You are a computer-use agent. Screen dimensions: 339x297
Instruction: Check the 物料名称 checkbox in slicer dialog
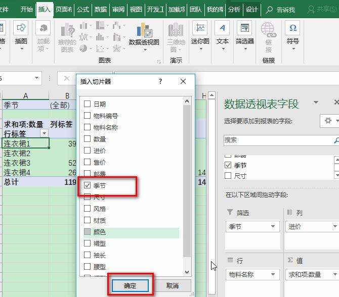point(87,127)
